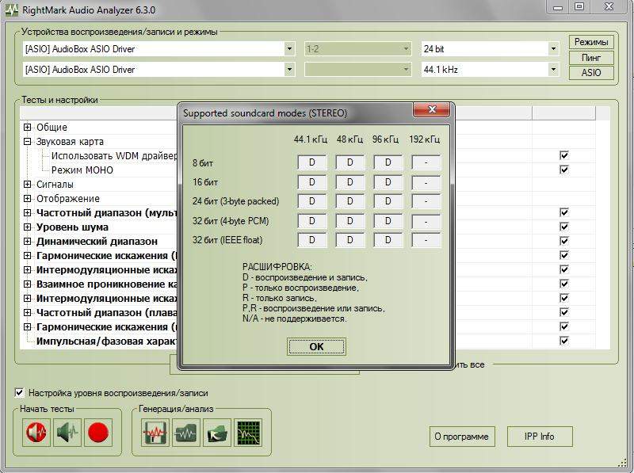
Task: Click the generate test signal floppy icon
Action: [x=155, y=433]
